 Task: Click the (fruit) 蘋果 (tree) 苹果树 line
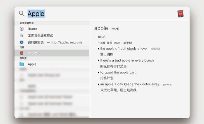[x=115, y=43]
